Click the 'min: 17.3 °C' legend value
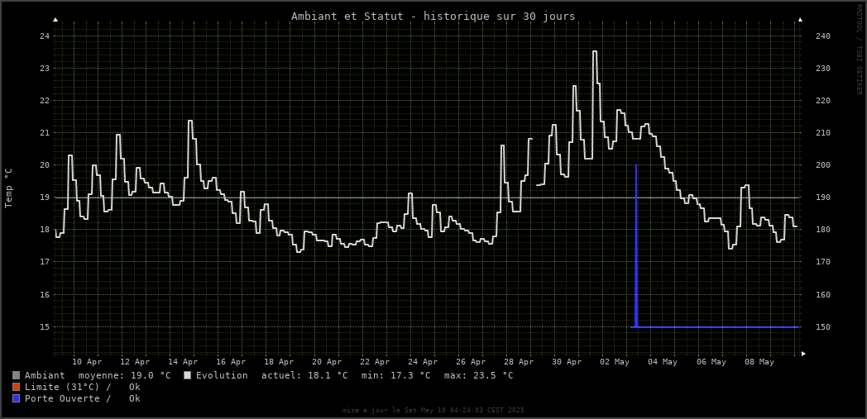 tap(396, 375)
